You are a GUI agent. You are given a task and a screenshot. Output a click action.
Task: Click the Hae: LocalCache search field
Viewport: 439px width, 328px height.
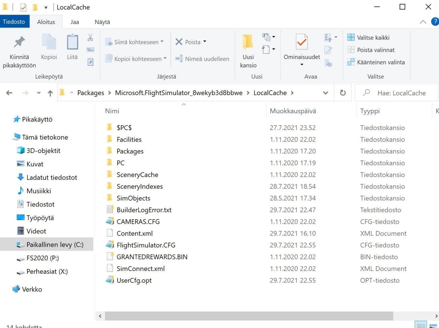[396, 93]
